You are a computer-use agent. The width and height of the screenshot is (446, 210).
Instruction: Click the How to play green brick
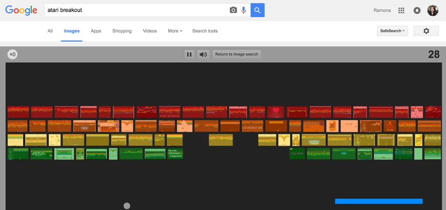tap(175, 154)
